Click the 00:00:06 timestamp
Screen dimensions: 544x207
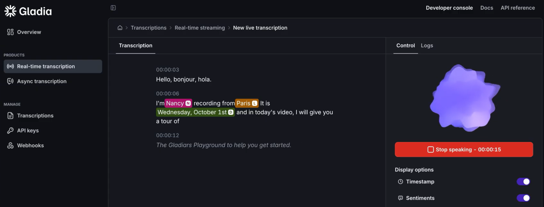coord(167,93)
